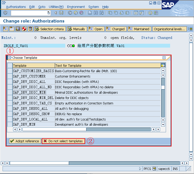Click the Customize Local Layout icon
194x174 pixels.
coord(156,13)
